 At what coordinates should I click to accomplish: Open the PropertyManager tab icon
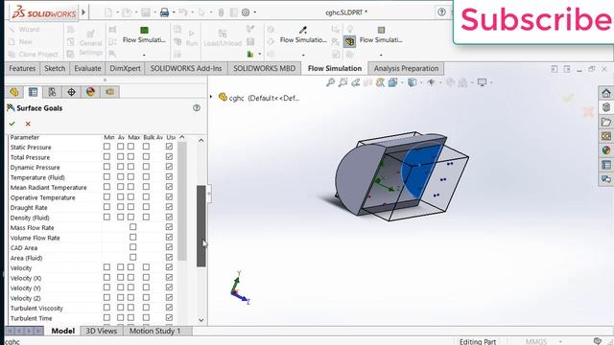pyautogui.click(x=34, y=92)
